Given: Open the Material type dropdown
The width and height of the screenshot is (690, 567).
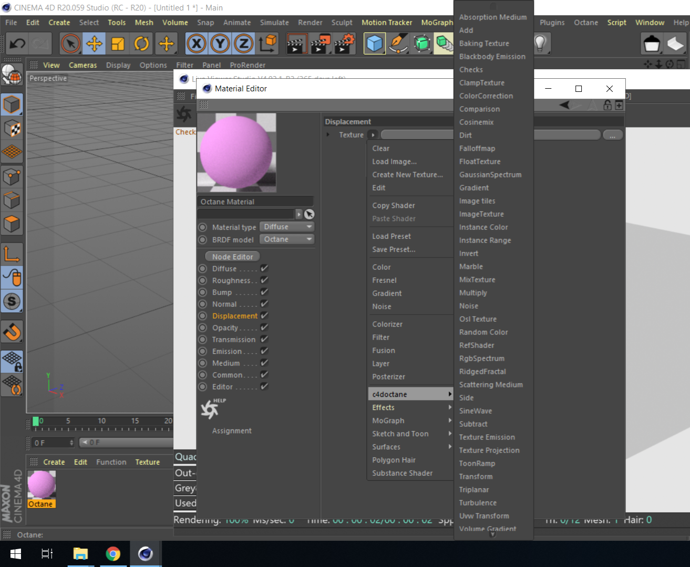Looking at the screenshot, I should tap(287, 227).
